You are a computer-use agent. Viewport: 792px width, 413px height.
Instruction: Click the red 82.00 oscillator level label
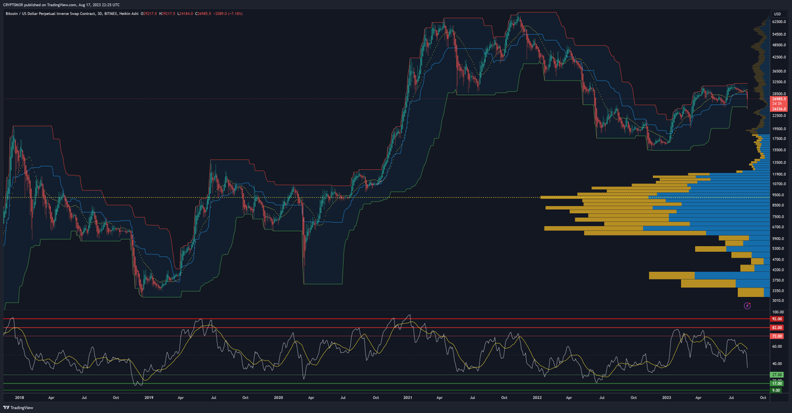[x=777, y=327]
